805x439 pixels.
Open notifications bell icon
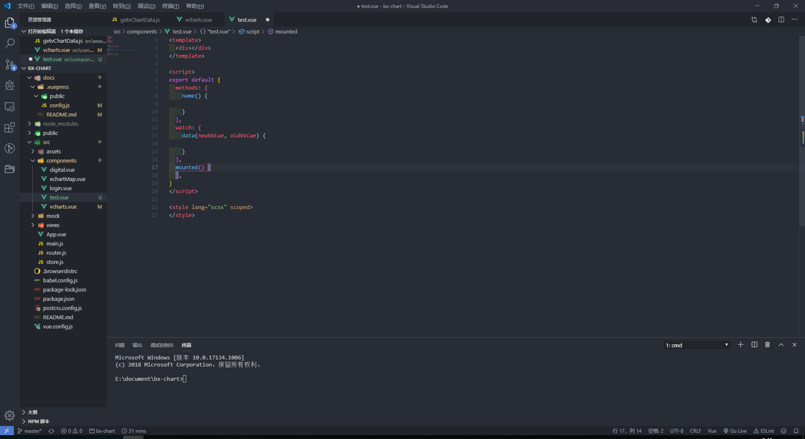(x=796, y=431)
